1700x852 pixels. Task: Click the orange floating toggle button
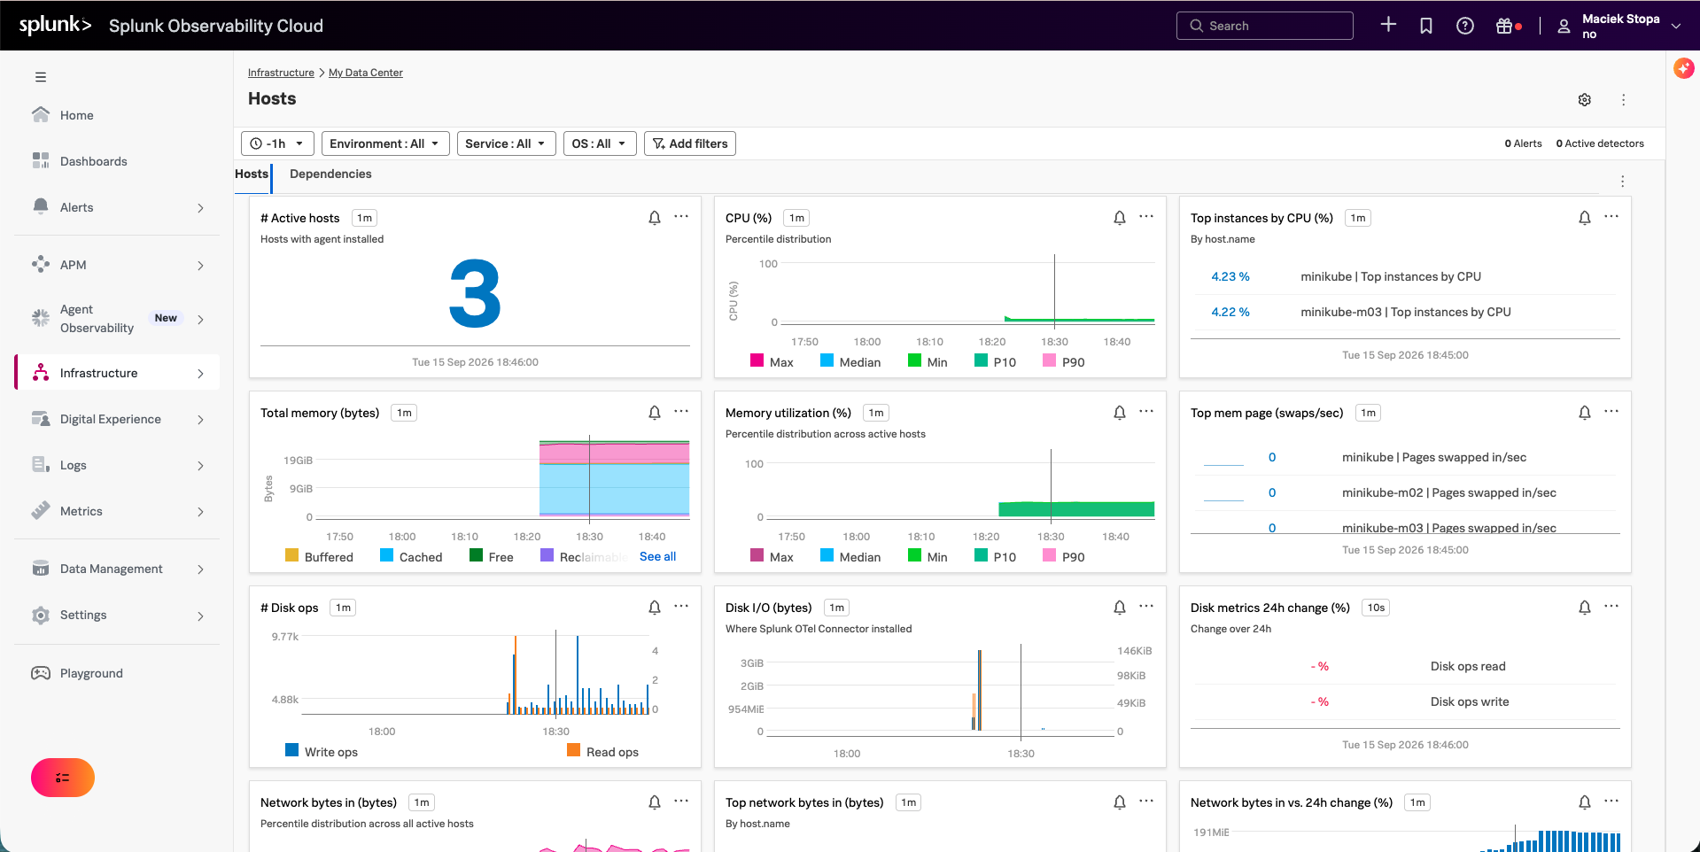[63, 778]
